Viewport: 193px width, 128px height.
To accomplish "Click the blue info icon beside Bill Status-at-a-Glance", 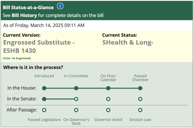I will click(60, 6).
